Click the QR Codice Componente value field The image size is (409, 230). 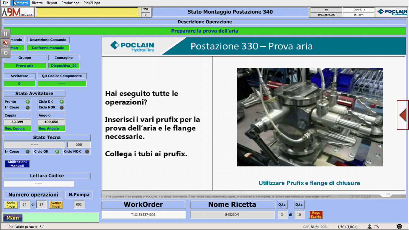coord(62,84)
